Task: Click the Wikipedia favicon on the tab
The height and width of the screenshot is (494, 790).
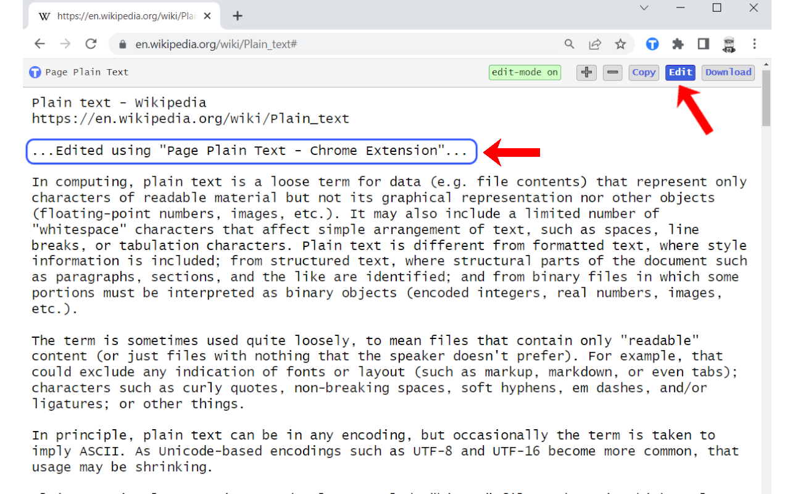Action: click(x=44, y=16)
